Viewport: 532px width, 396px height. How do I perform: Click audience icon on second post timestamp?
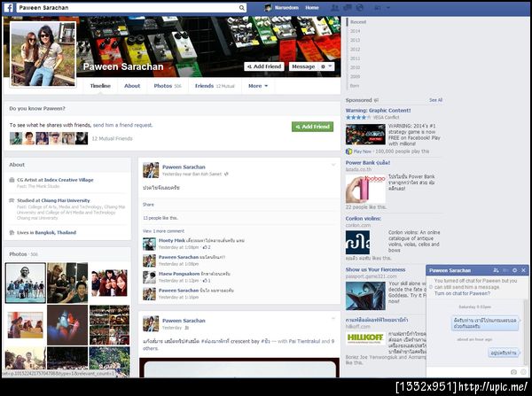[x=186, y=328]
